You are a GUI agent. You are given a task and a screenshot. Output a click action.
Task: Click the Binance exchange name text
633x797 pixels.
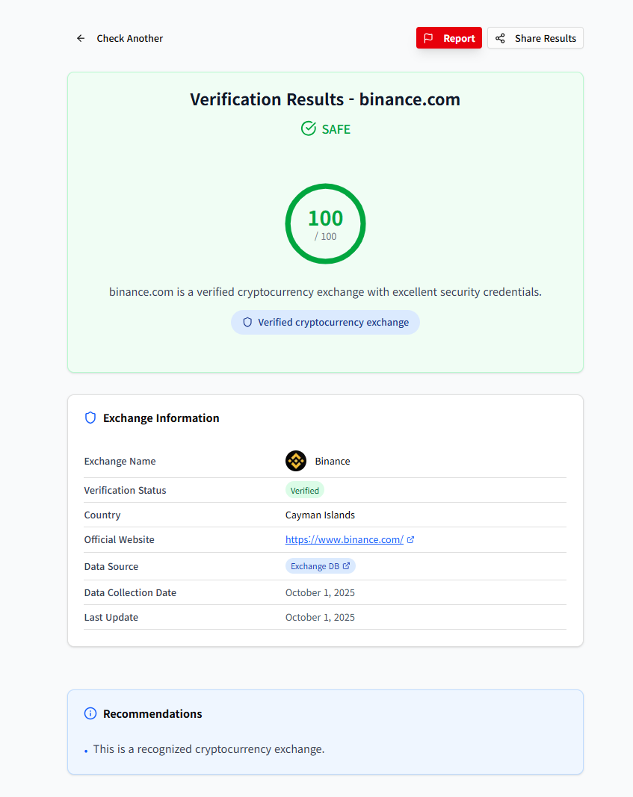point(333,461)
